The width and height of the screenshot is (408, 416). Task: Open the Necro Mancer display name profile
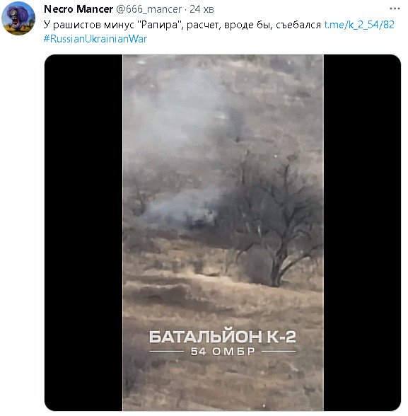click(78, 9)
